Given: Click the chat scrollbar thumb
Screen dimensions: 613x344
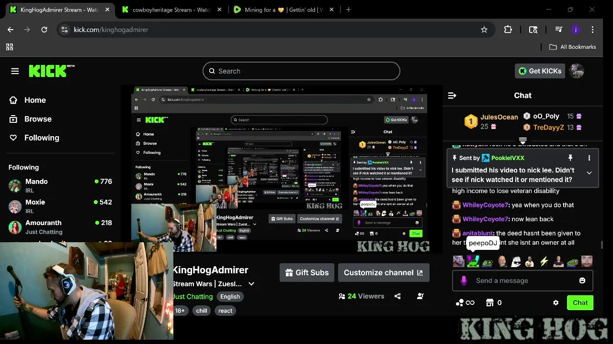Looking at the screenshot, I should (x=602, y=245).
